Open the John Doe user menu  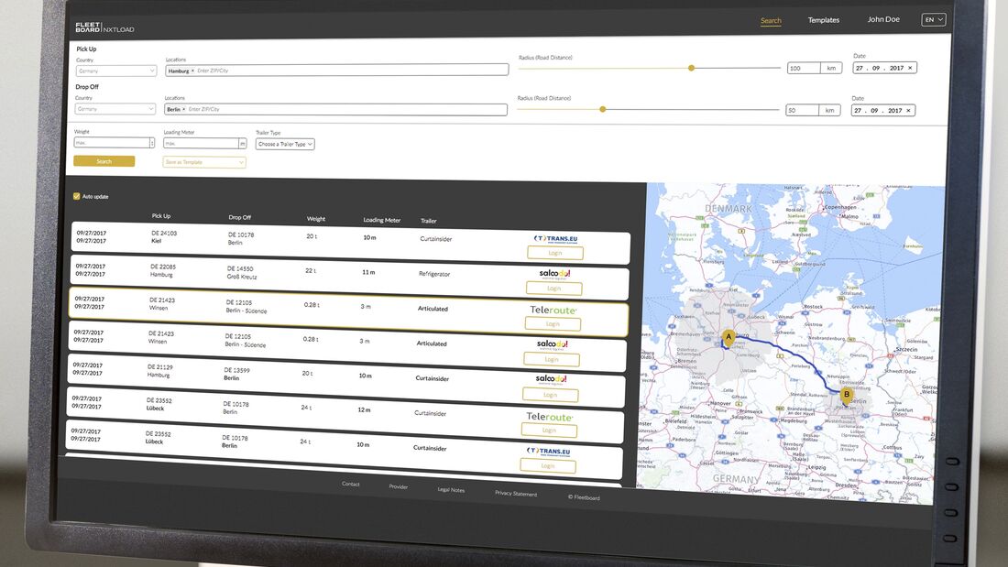tap(883, 19)
